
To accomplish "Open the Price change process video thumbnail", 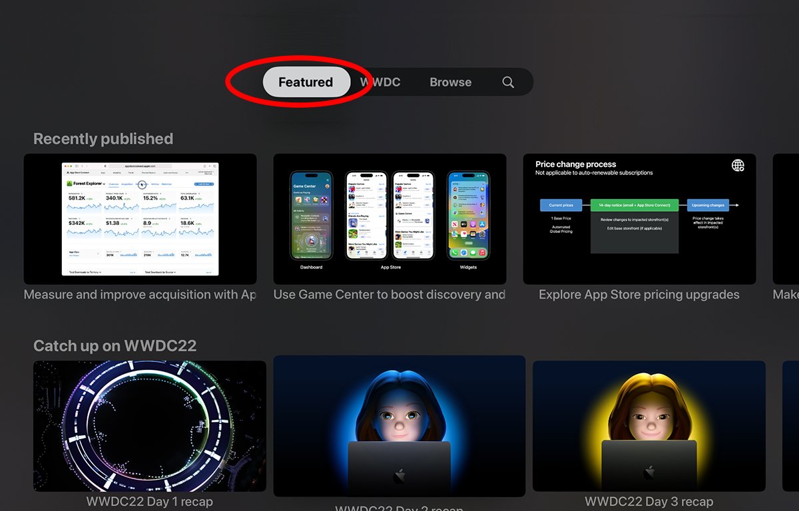I will click(x=639, y=219).
